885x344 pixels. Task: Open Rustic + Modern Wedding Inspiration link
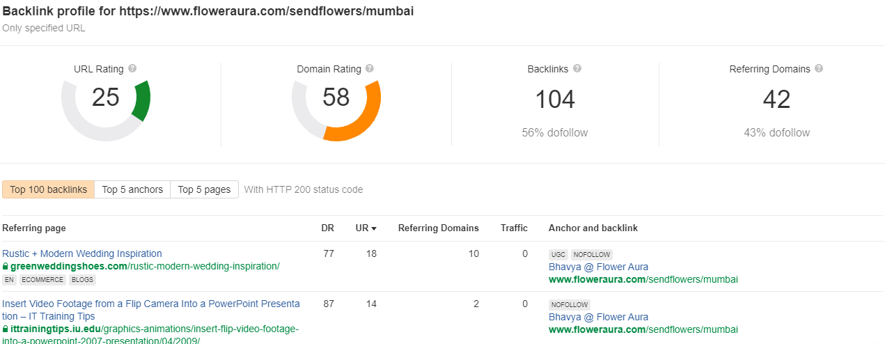tap(82, 253)
